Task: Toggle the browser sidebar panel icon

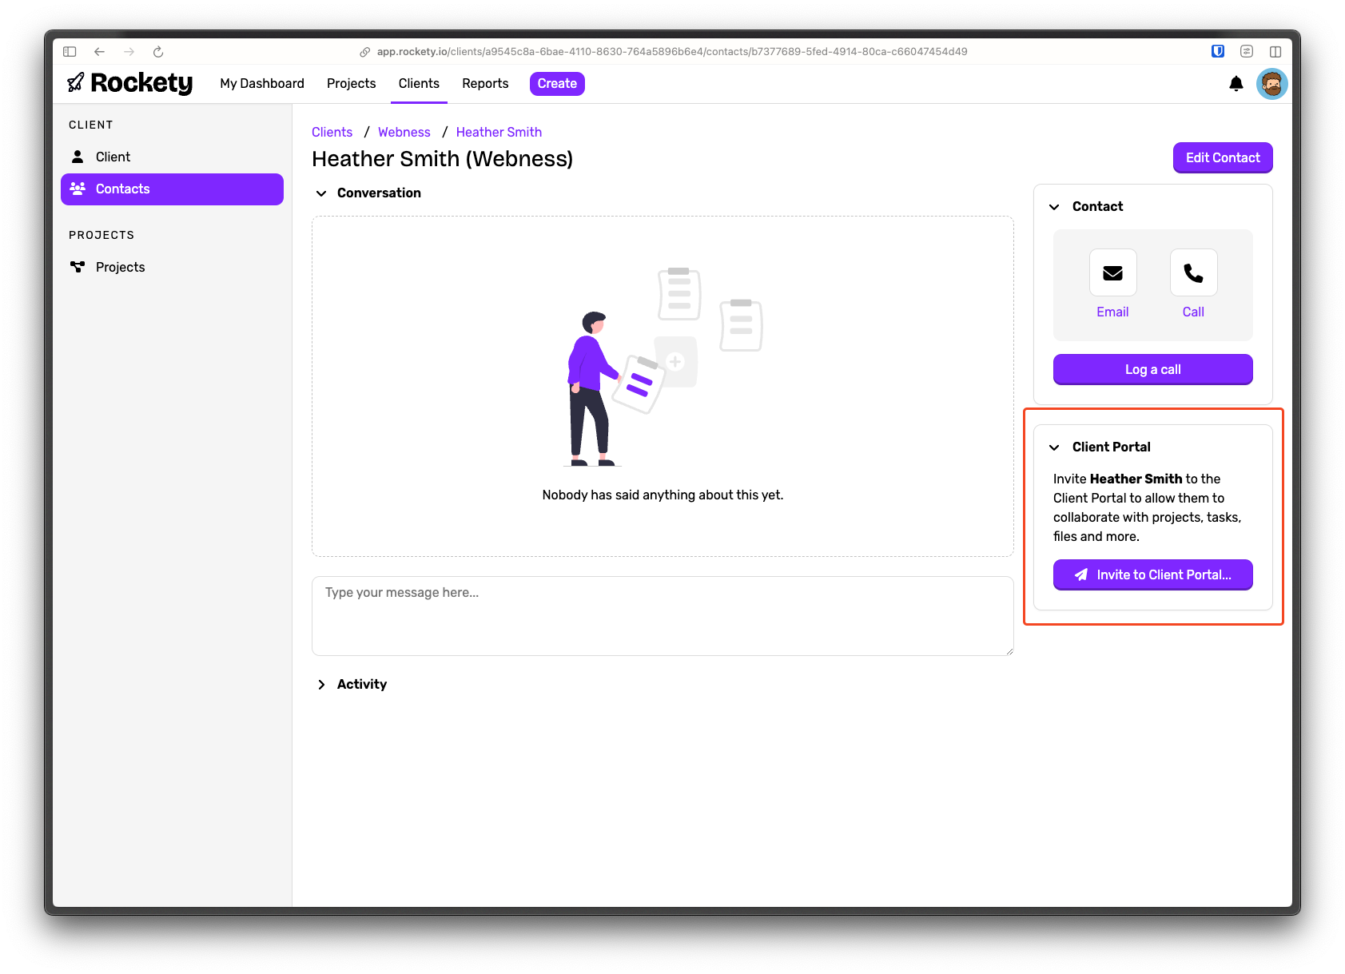Action: (70, 50)
